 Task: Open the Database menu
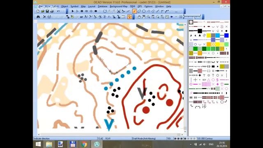coord(102,7)
